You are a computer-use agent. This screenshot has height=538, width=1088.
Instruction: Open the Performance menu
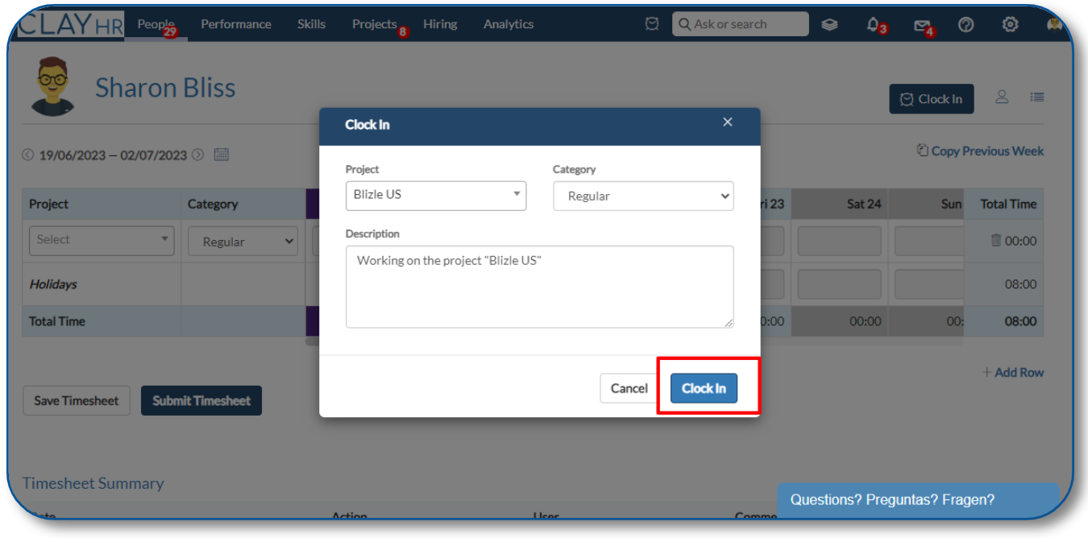(236, 24)
